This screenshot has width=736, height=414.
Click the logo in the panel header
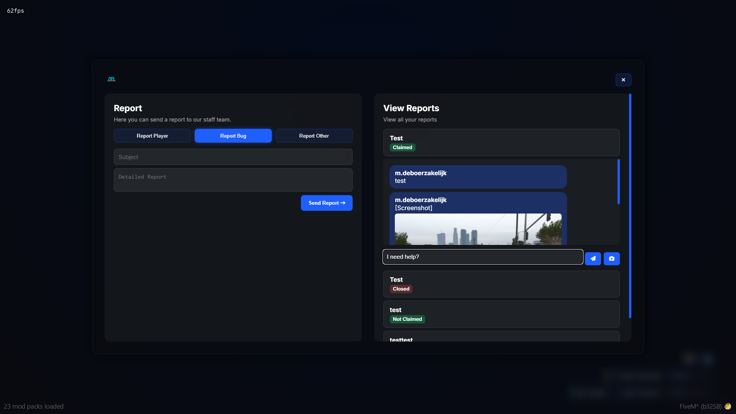[111, 79]
